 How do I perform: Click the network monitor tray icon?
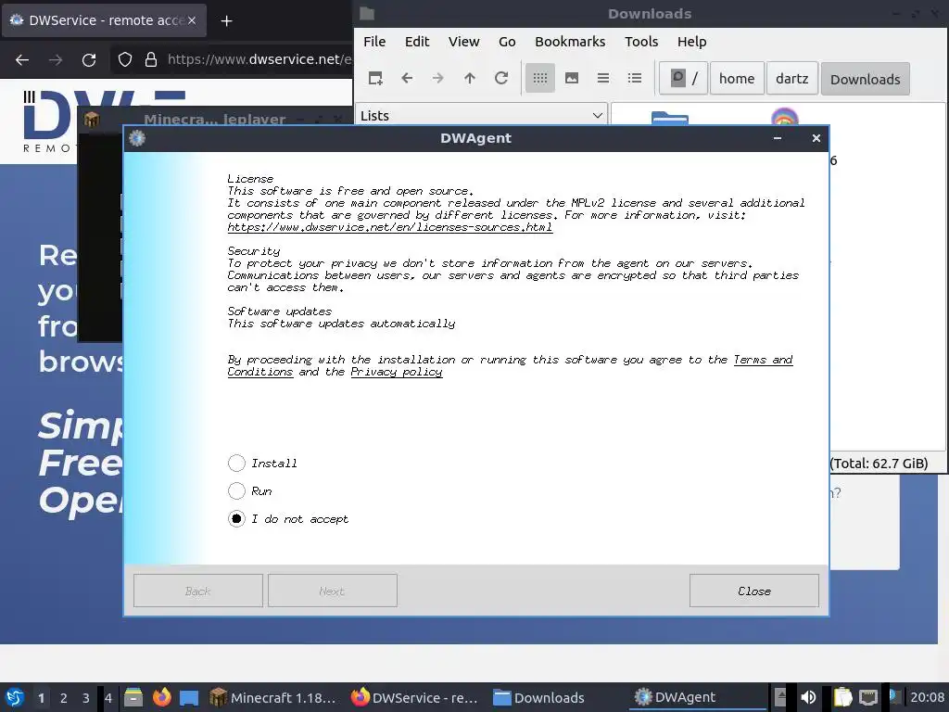(x=867, y=697)
